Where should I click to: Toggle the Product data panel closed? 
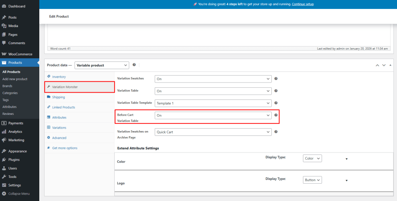click(x=391, y=65)
